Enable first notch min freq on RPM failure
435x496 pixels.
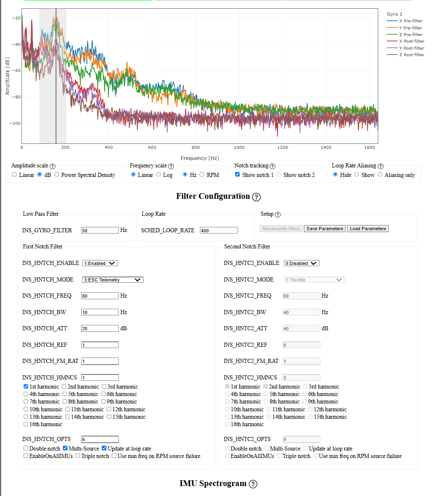114,456
